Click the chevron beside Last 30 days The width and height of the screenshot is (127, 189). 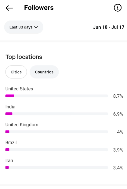36,27
